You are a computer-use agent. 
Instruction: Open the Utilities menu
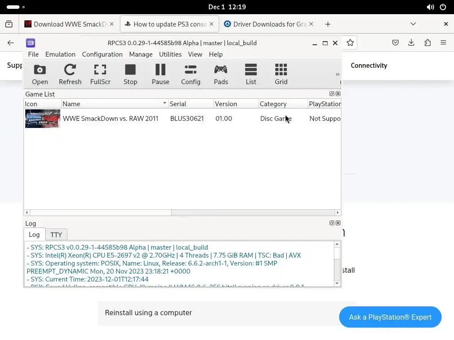[x=170, y=54]
